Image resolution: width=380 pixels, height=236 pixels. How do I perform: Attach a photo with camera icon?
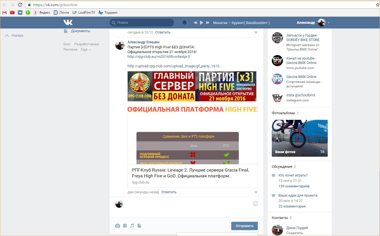[117, 226]
